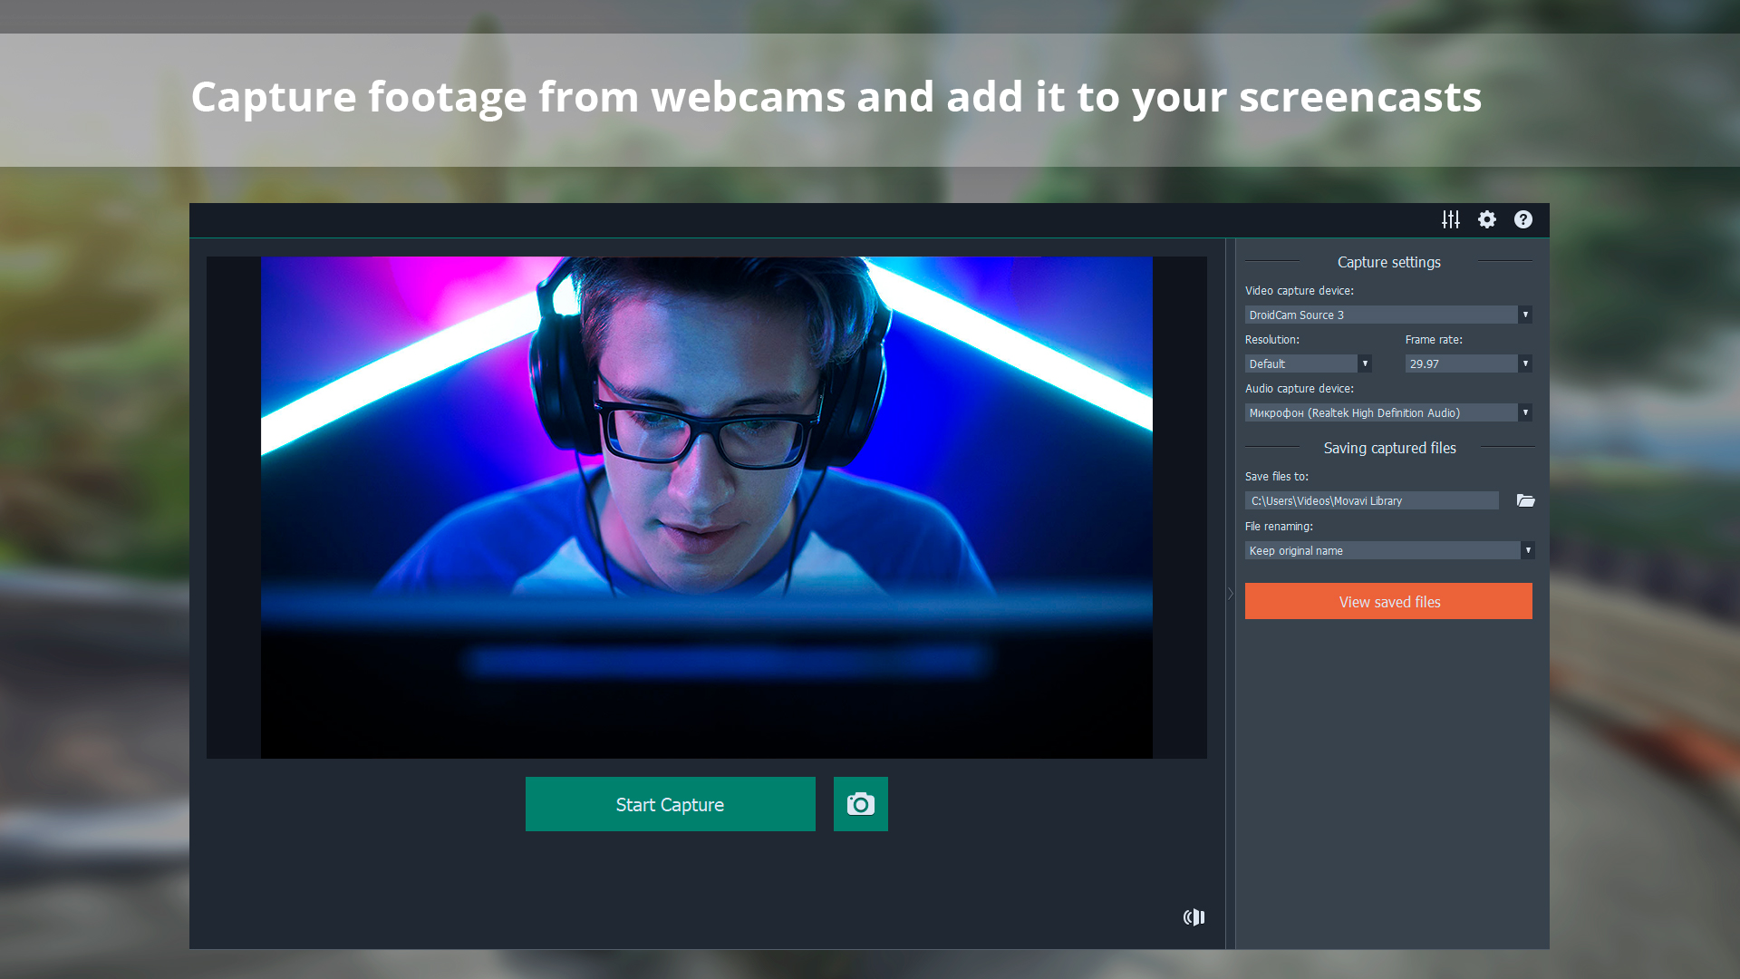Image resolution: width=1740 pixels, height=979 pixels.
Task: Click the View saved files button
Action: 1388,601
